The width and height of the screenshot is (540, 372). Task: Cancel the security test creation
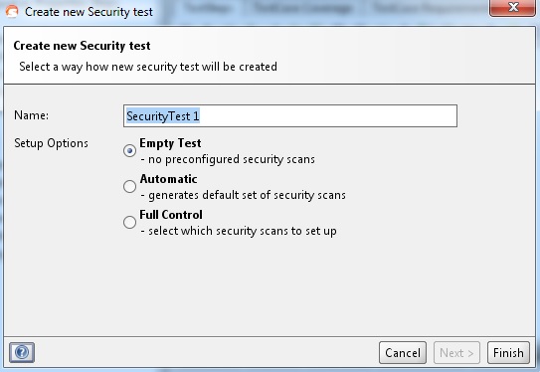pos(403,353)
